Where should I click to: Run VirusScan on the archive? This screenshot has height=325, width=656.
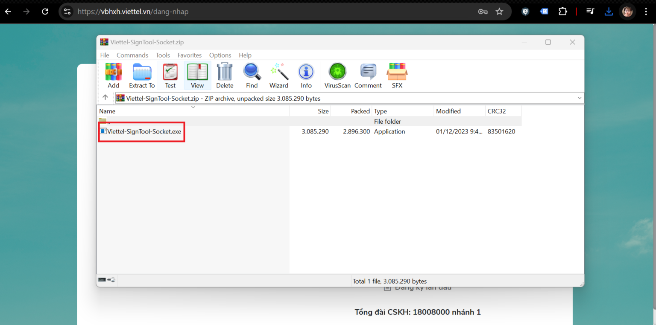coord(337,75)
